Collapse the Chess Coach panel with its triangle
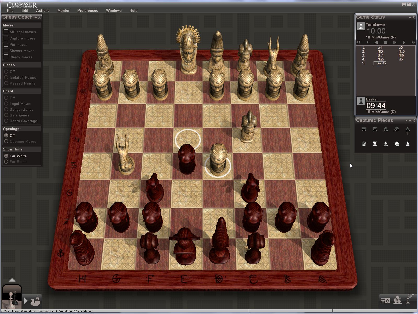 (36, 17)
